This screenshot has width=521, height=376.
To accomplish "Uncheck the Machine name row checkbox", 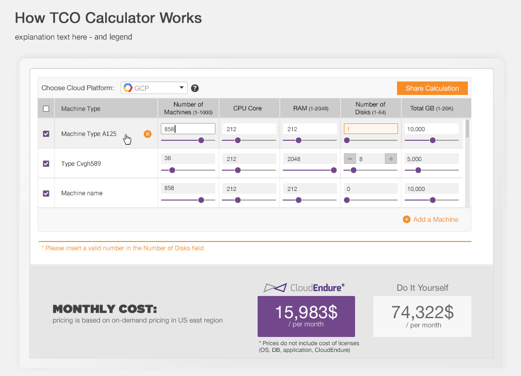I will [x=46, y=193].
